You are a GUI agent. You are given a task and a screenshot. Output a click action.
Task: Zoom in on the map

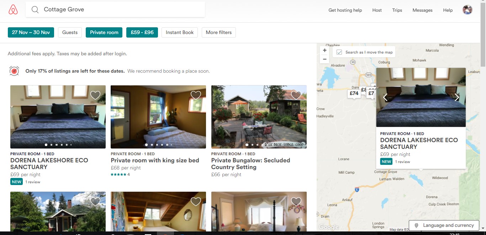pos(324,51)
